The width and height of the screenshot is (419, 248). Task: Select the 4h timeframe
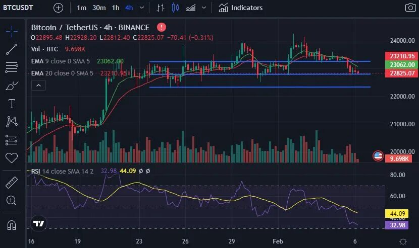(129, 8)
